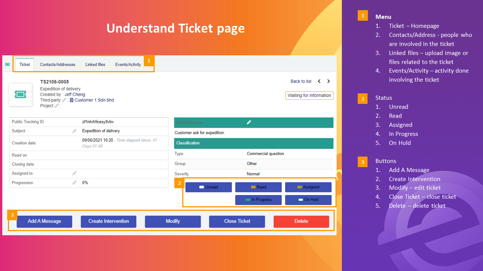Open the Events/Activity tab
Image resolution: width=483 pixels, height=271 pixels.
tap(128, 64)
